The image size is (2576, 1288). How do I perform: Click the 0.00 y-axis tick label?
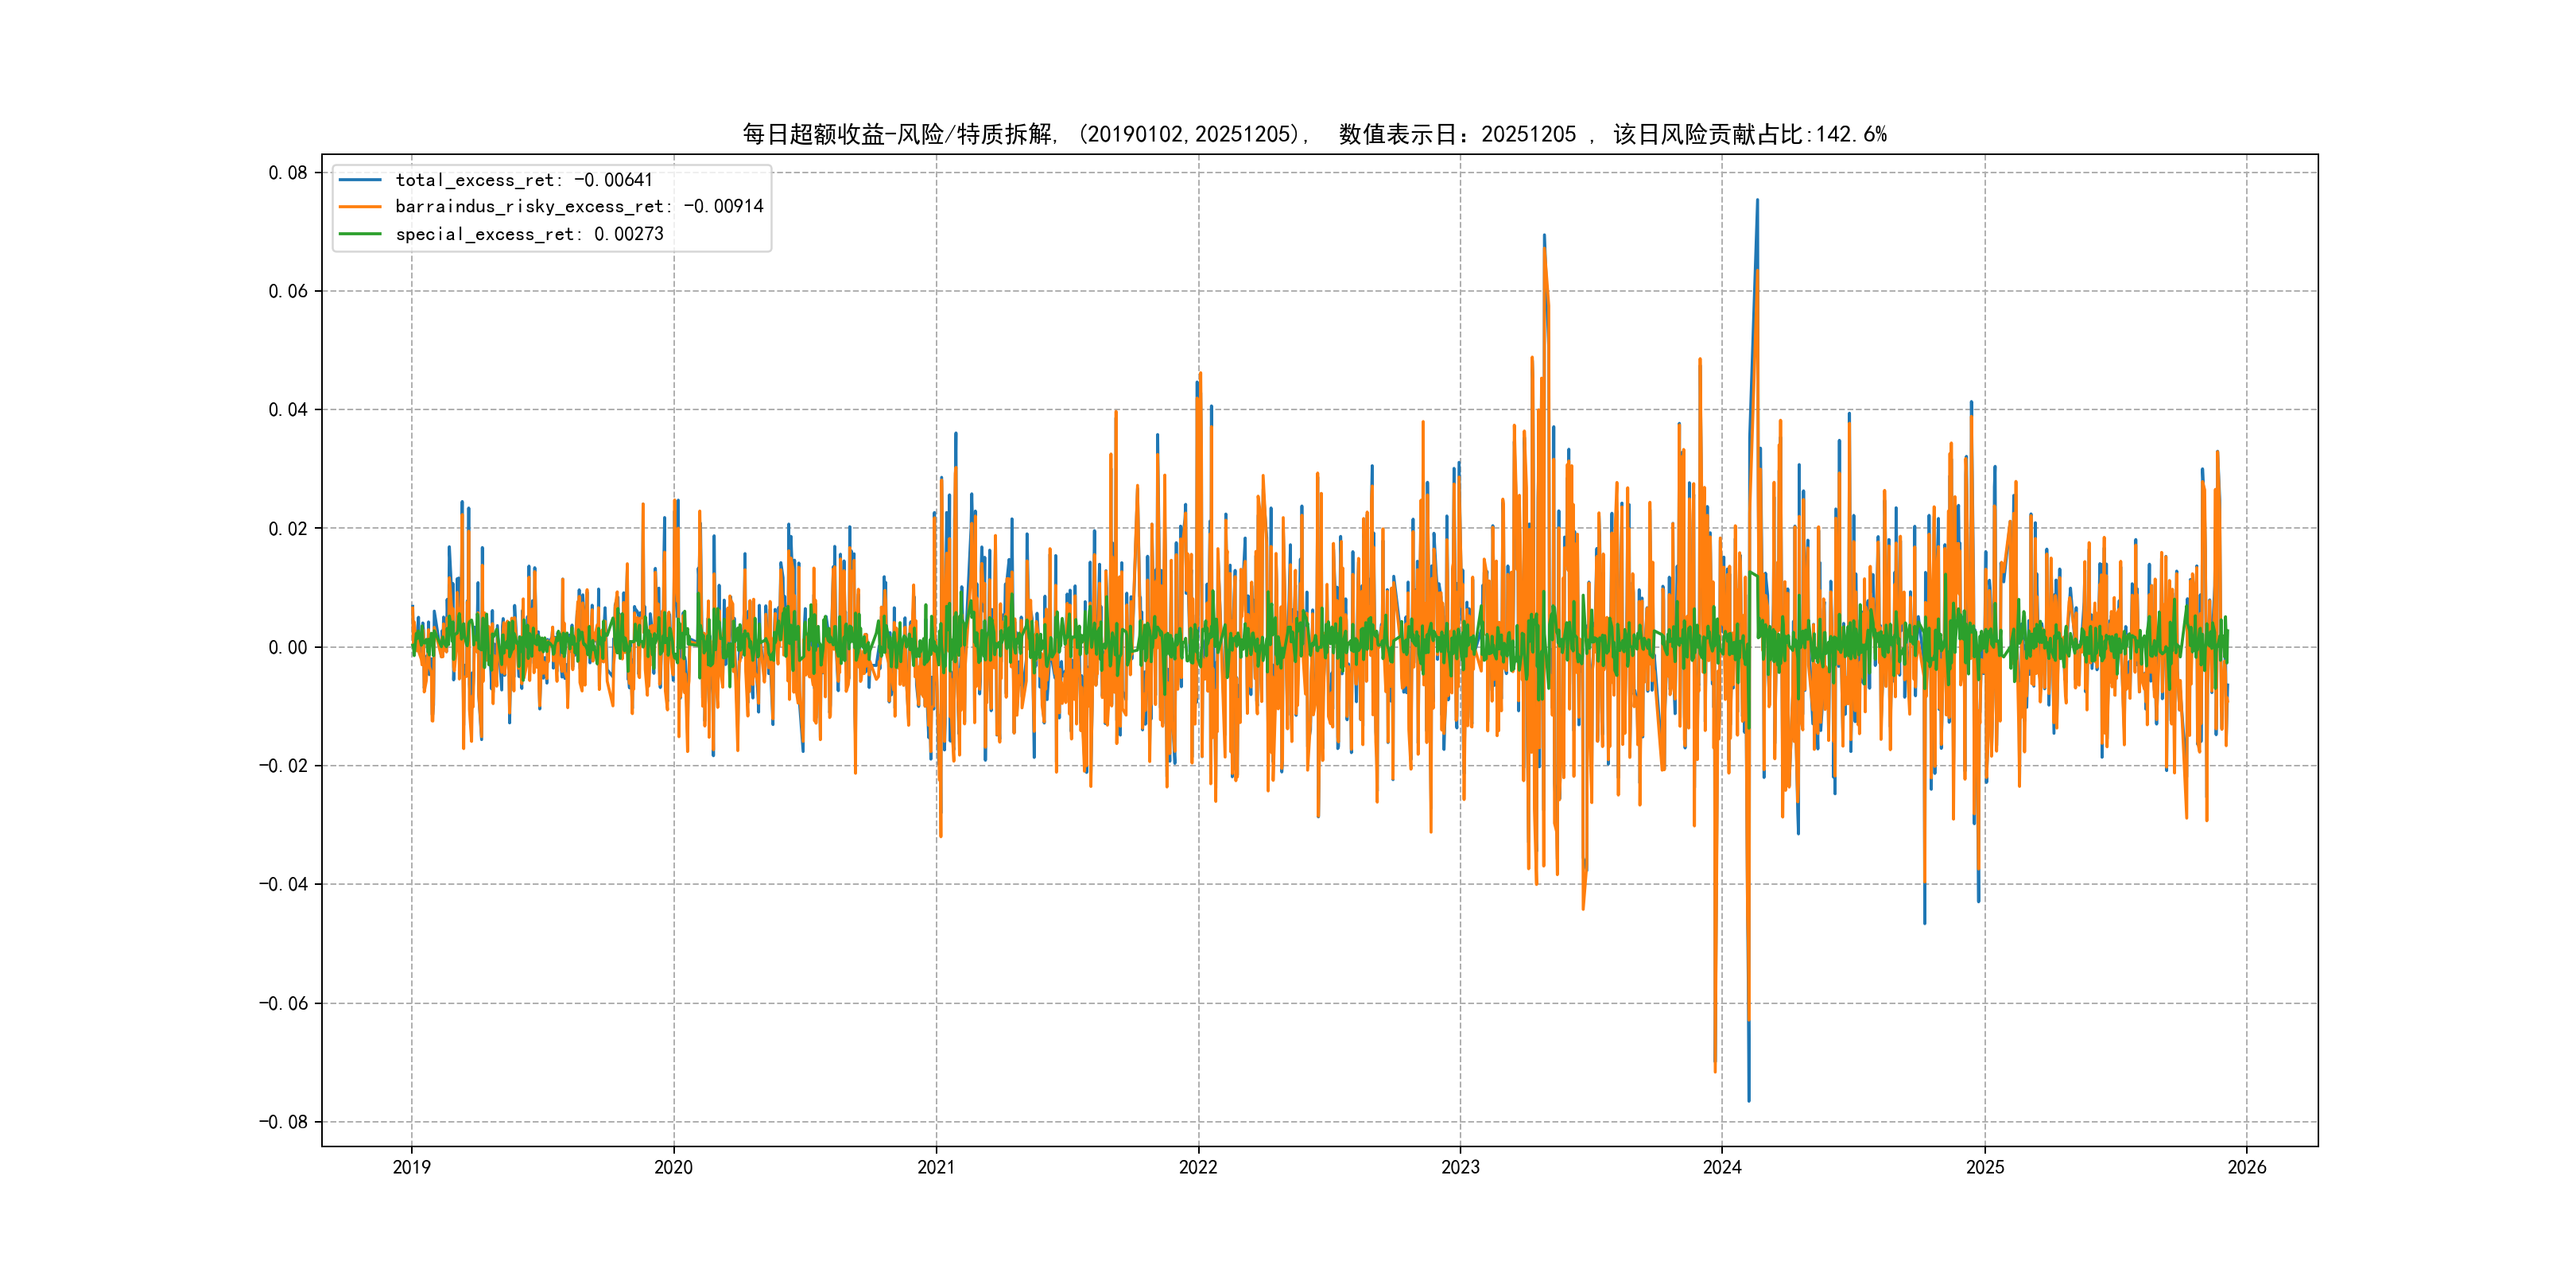(287, 648)
